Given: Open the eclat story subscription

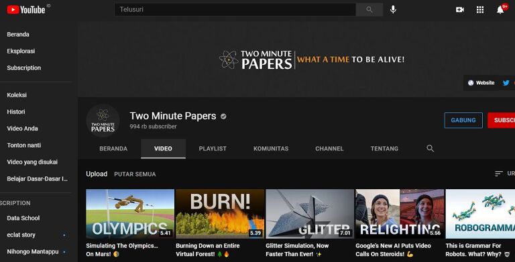Looking at the screenshot, I should [x=21, y=235].
